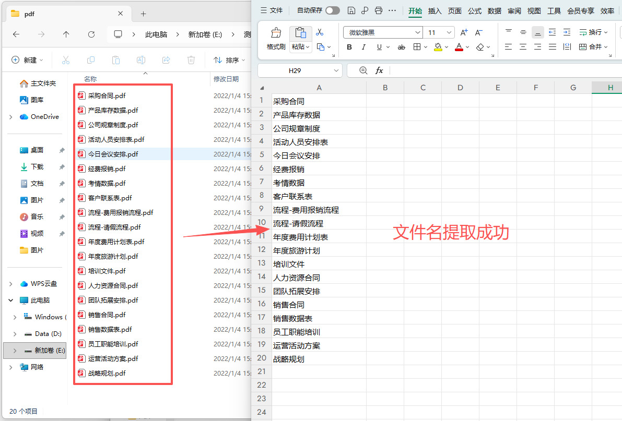Image resolution: width=622 pixels, height=421 pixels.
Task: Collapse the 此电脑 tree node
Action: coord(11,300)
